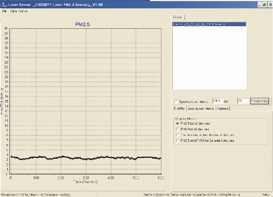
Task: Enable the Synchronous interval checkbox
Action: pos(177,101)
